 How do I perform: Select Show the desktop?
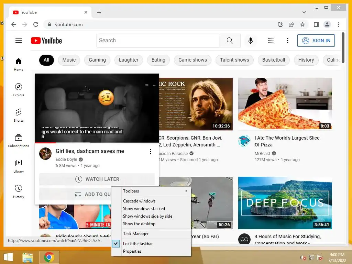click(151, 224)
